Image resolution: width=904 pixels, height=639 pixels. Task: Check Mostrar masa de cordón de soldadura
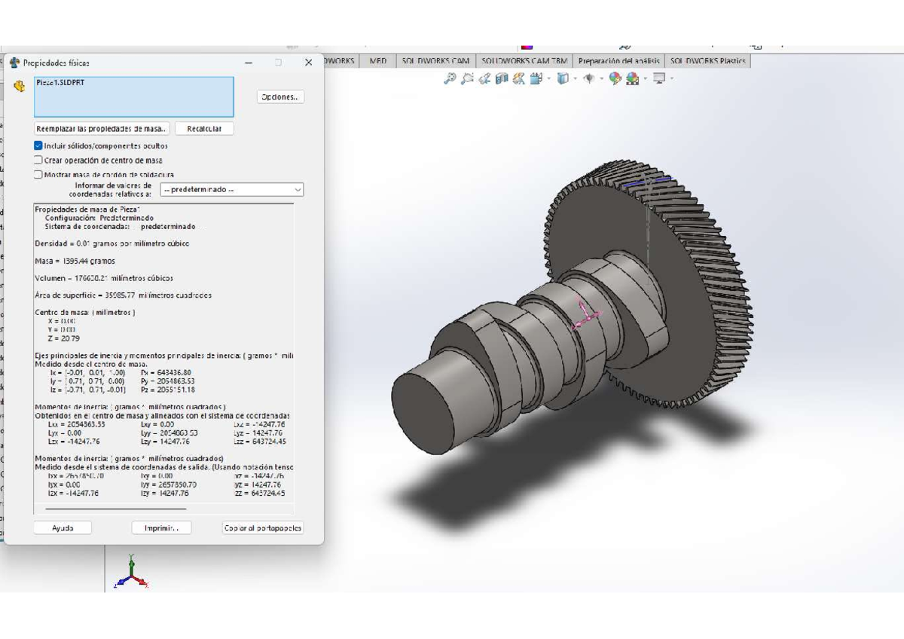(x=36, y=176)
